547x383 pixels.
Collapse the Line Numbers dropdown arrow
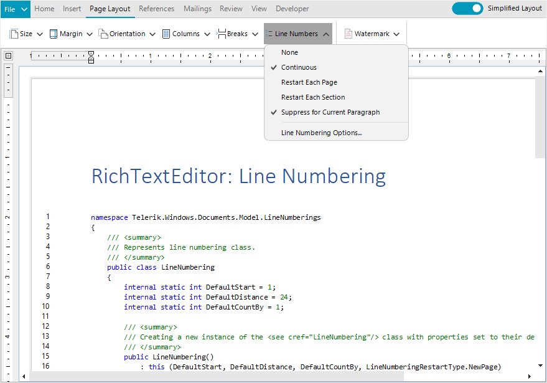click(326, 34)
